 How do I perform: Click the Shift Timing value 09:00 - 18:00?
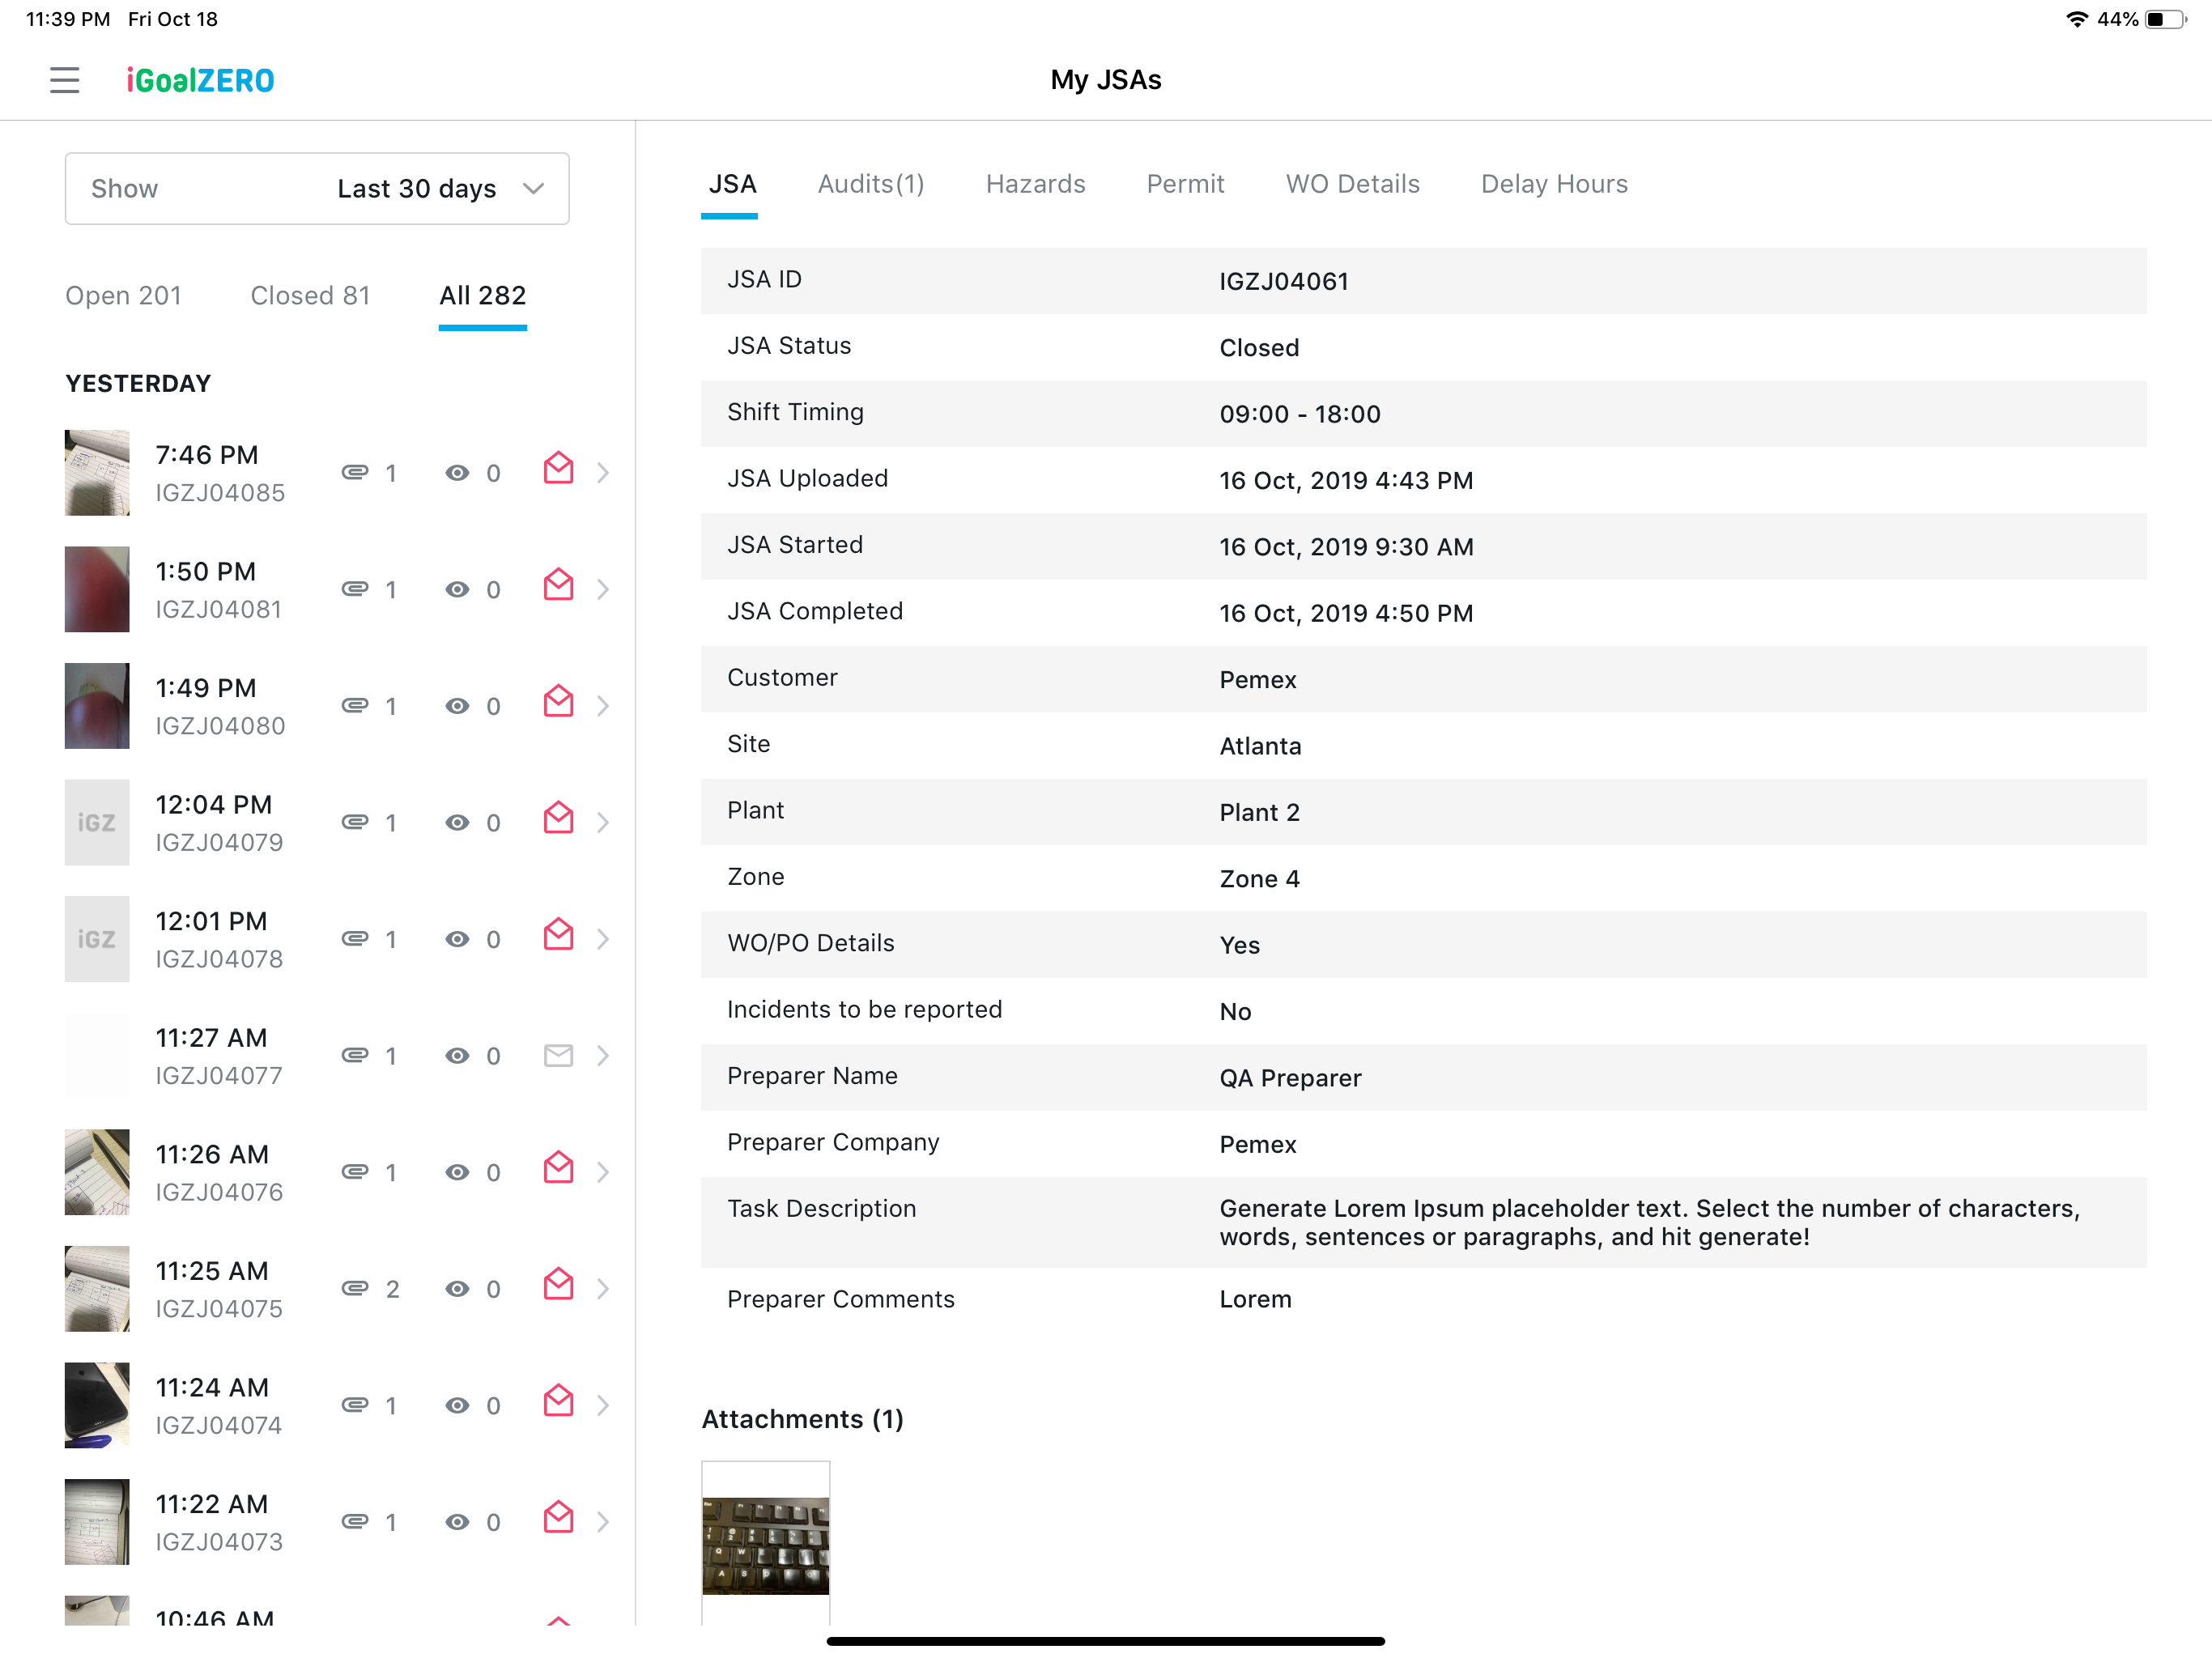(1299, 414)
